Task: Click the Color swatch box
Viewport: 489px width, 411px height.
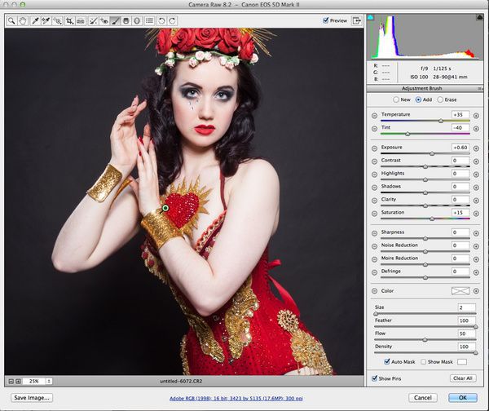Action: tap(461, 290)
